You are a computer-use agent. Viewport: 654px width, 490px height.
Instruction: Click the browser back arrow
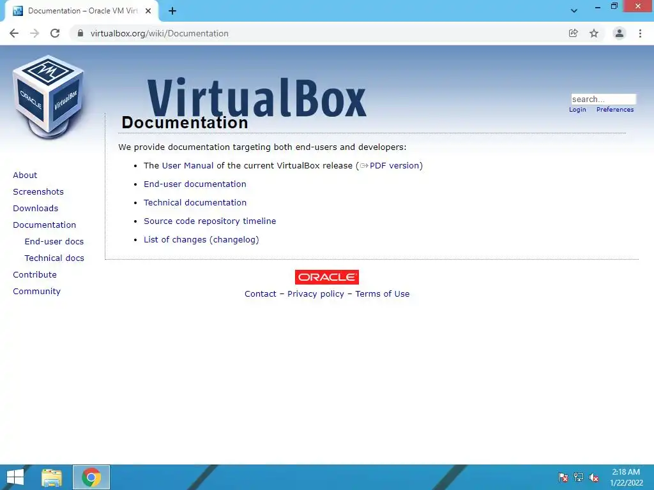(14, 33)
